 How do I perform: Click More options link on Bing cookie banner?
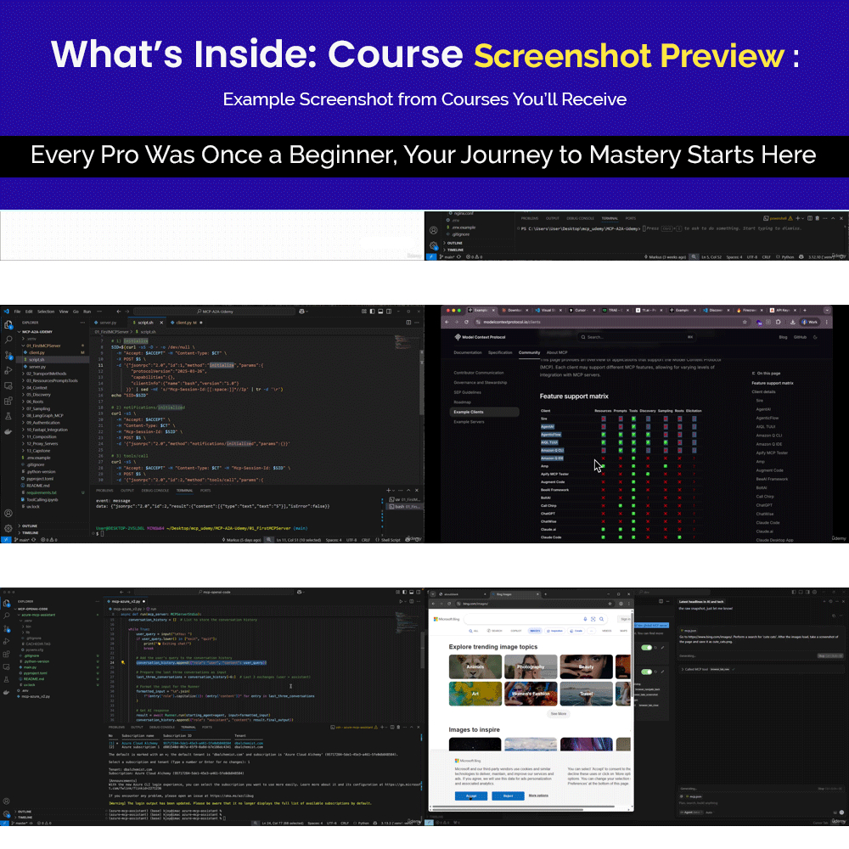[539, 796]
